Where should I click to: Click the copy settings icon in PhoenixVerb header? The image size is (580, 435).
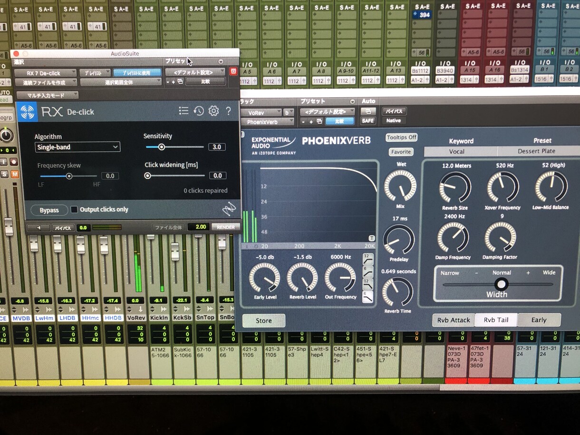[x=320, y=121]
